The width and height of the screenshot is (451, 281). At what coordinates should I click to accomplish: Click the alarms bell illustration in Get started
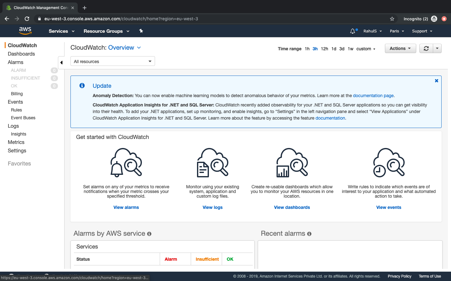coord(126,162)
